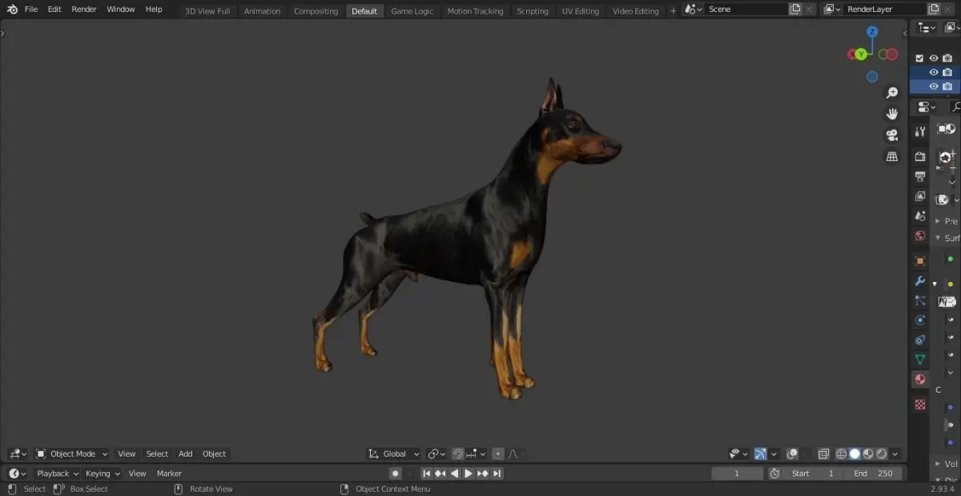Switch perspective/orthographic grid icon
Image resolution: width=961 pixels, height=496 pixels.
tap(892, 156)
